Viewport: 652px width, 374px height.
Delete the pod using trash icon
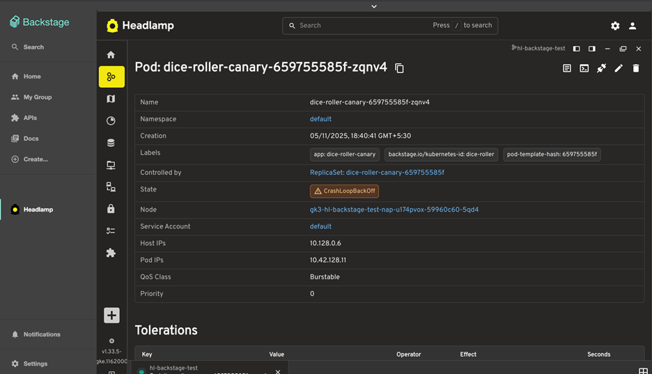tap(635, 68)
